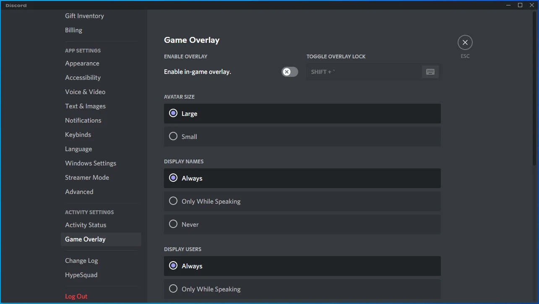Click the AVATAR SIZE section label
Screen dimensions: 539x304
click(179, 97)
